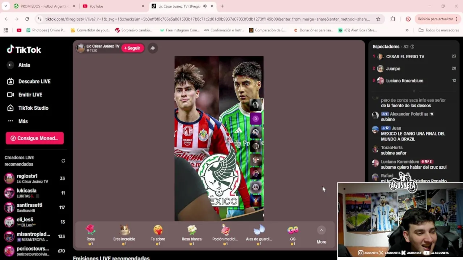463x260 pixels.
Task: Send the Rosa gift
Action: 90,235
